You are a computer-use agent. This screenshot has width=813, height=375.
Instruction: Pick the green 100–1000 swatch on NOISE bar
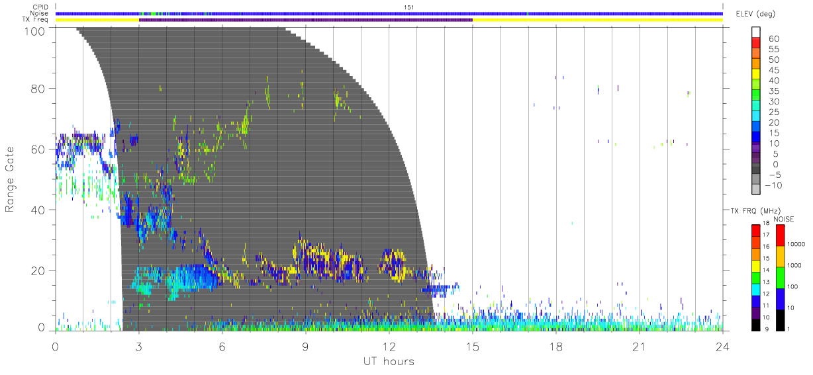pyautogui.click(x=781, y=277)
